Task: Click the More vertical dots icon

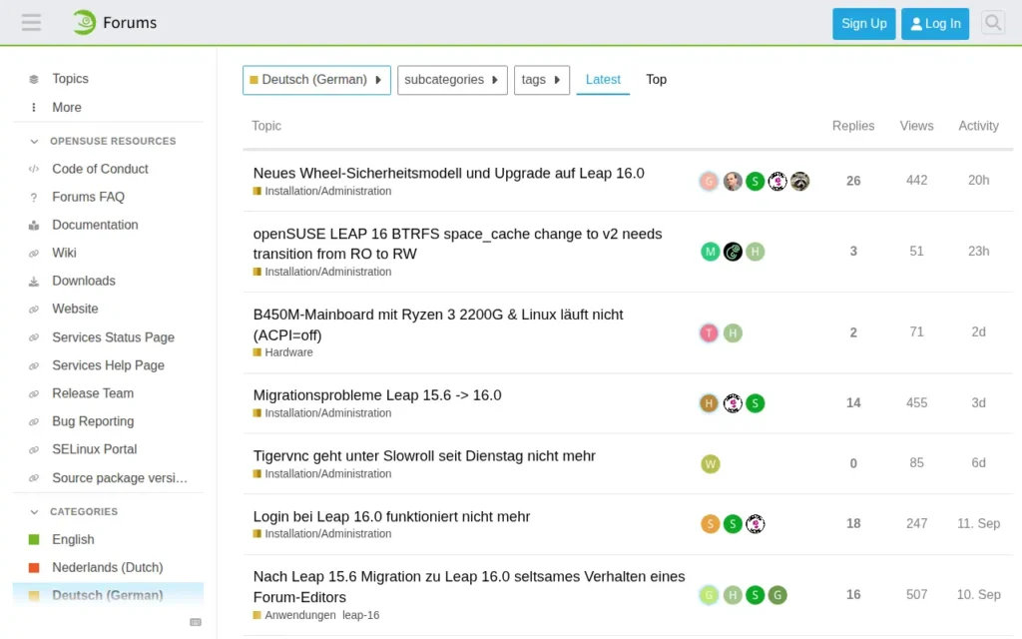Action: [34, 108]
